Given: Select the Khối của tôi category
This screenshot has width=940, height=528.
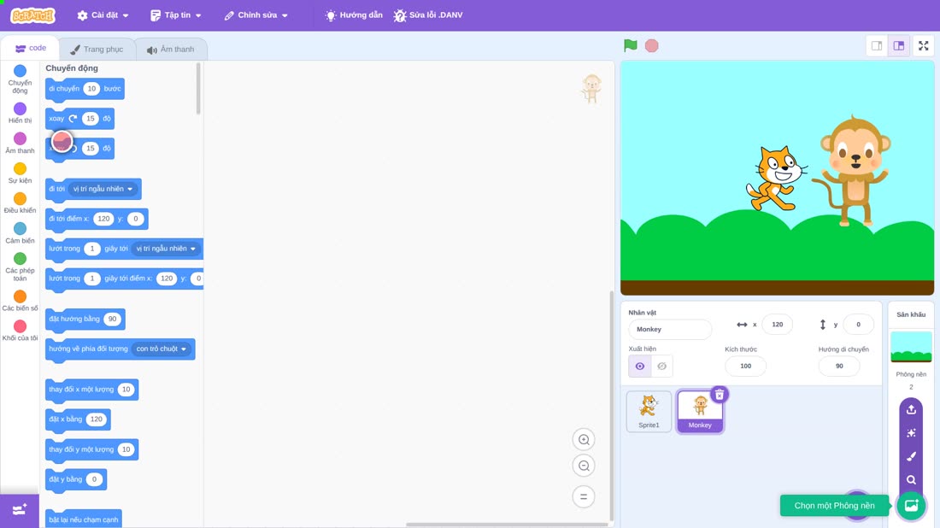Looking at the screenshot, I should (x=20, y=331).
